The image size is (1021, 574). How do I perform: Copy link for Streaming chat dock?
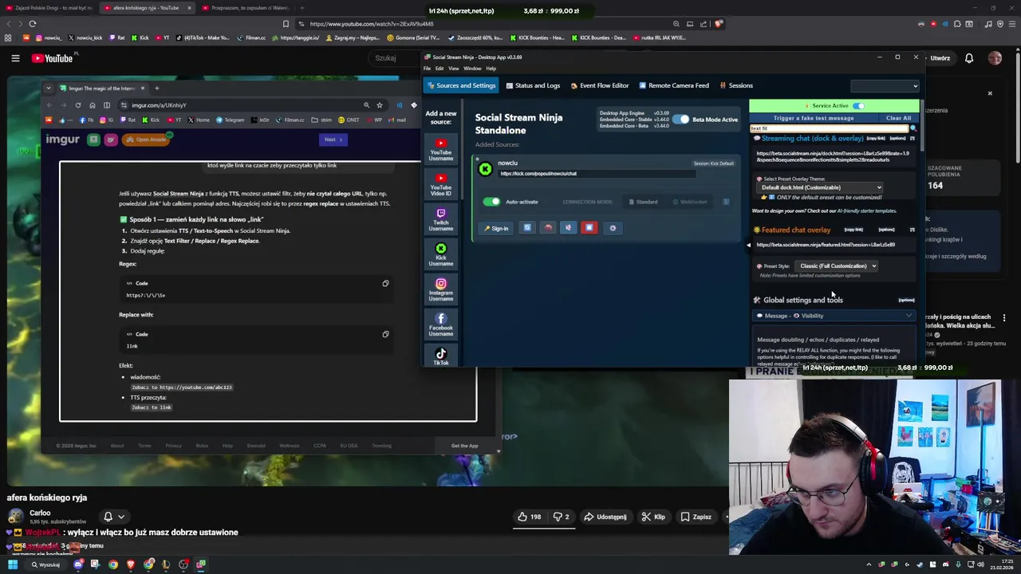[876, 139]
